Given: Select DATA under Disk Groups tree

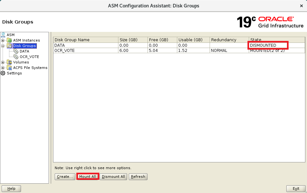Looking at the screenshot, I should (25, 51).
